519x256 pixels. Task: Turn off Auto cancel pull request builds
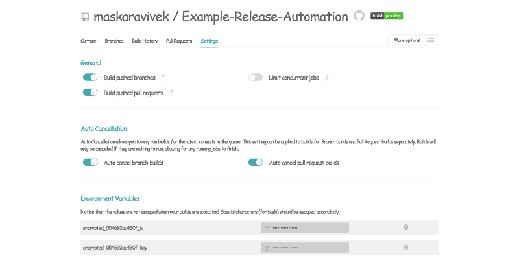[256, 163]
